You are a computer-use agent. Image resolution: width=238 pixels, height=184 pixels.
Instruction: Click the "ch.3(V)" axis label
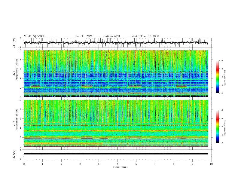14,154
